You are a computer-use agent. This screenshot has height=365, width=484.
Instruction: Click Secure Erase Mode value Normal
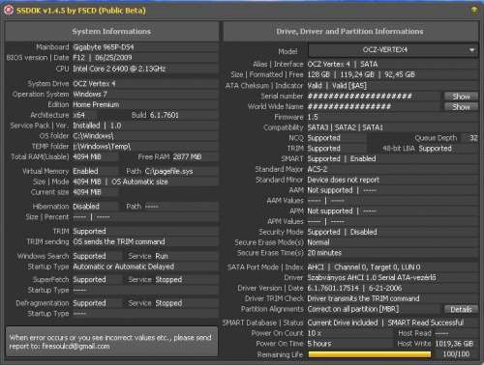tap(318, 242)
